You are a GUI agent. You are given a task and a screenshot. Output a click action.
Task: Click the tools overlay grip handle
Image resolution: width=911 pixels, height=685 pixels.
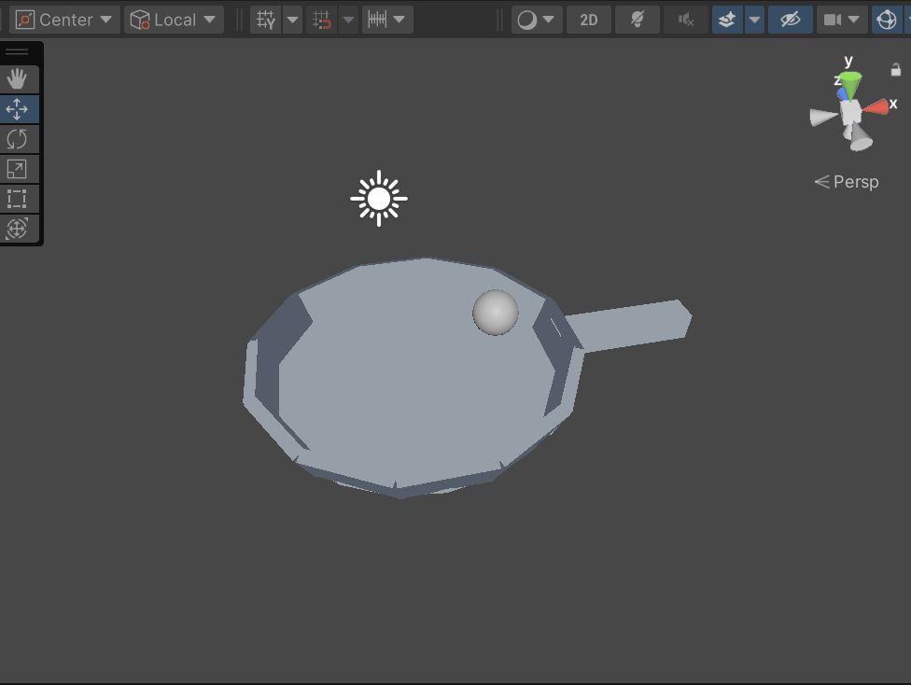(x=17, y=51)
